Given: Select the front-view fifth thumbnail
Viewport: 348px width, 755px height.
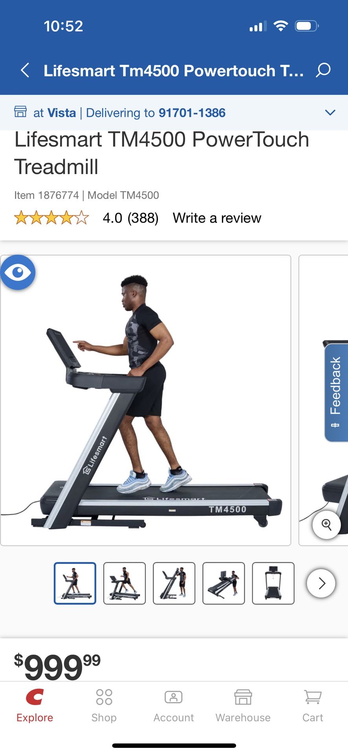Looking at the screenshot, I should pos(273,583).
